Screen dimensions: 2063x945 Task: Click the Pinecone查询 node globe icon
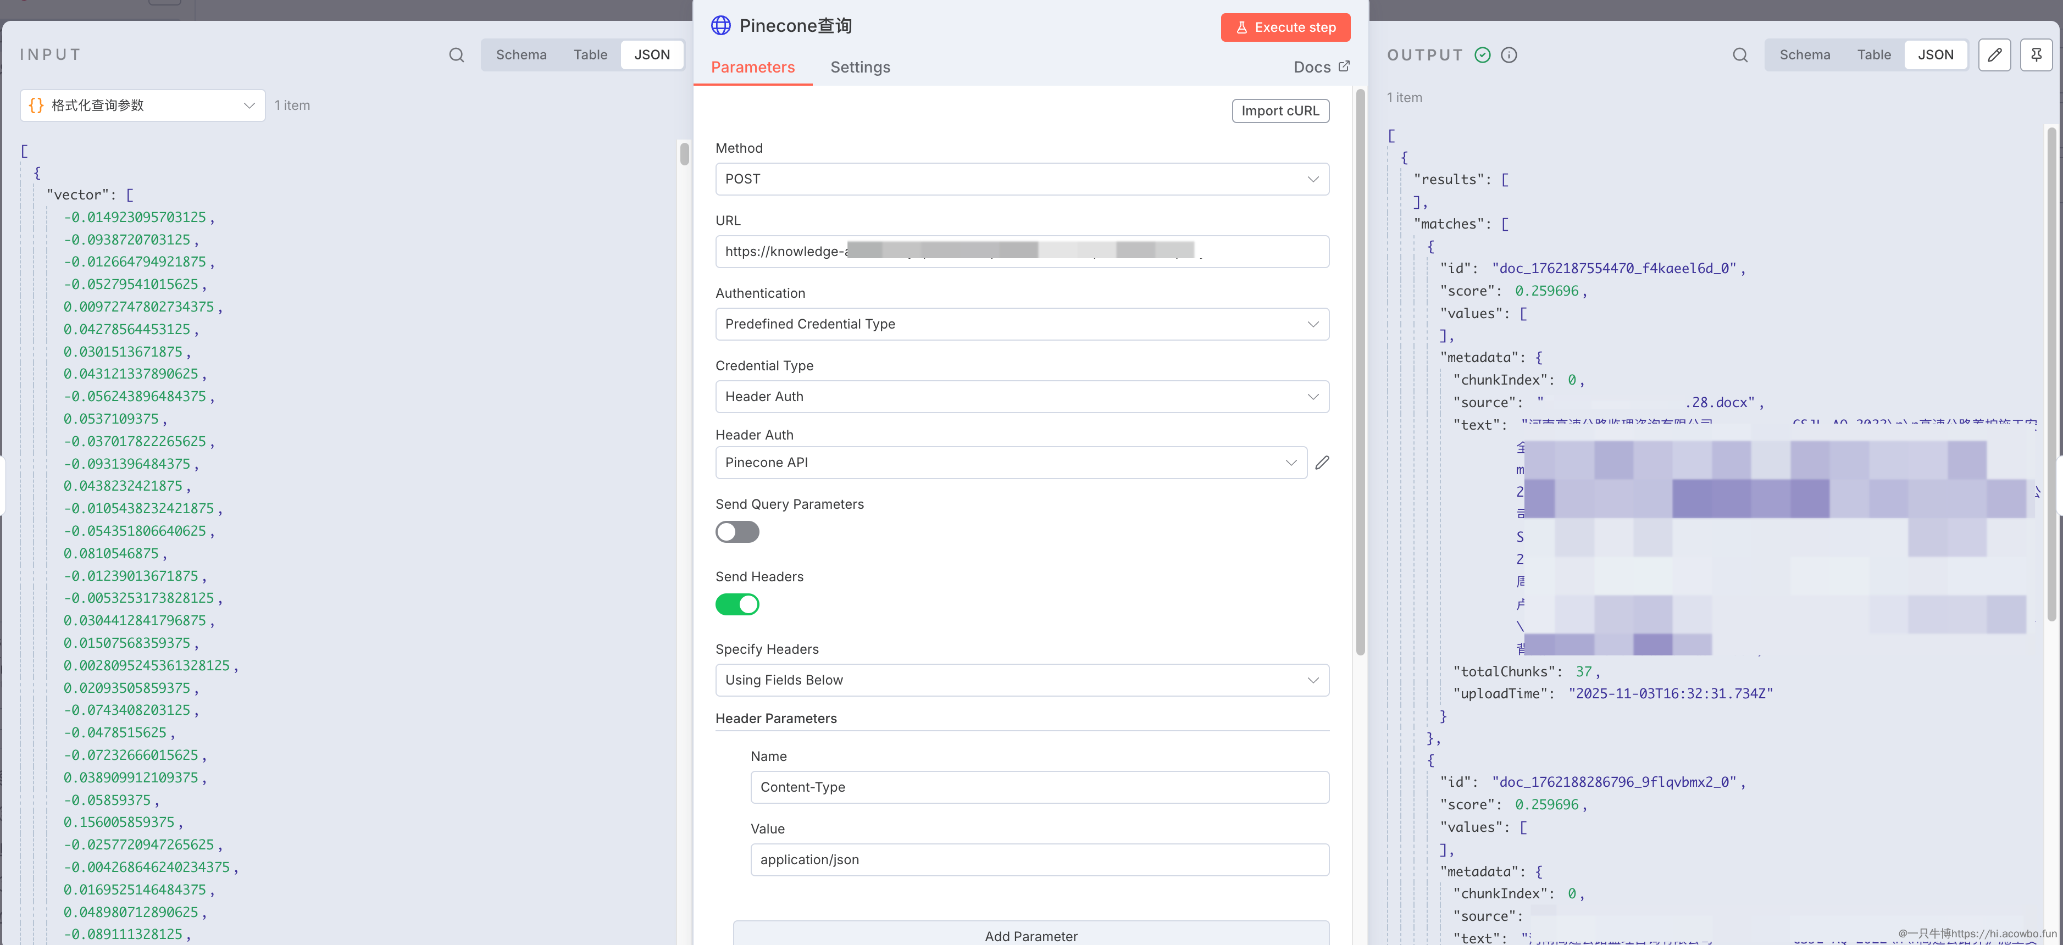point(721,26)
